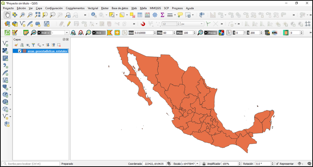
Task: Click Add PostGIS Layer elephant icon
Action: click(5, 87)
